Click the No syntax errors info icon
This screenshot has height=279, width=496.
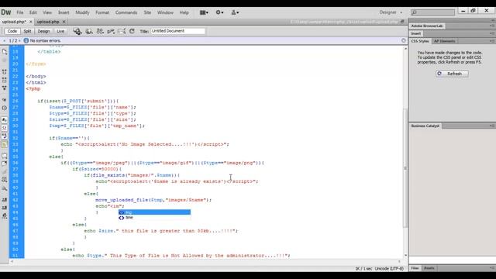26,40
